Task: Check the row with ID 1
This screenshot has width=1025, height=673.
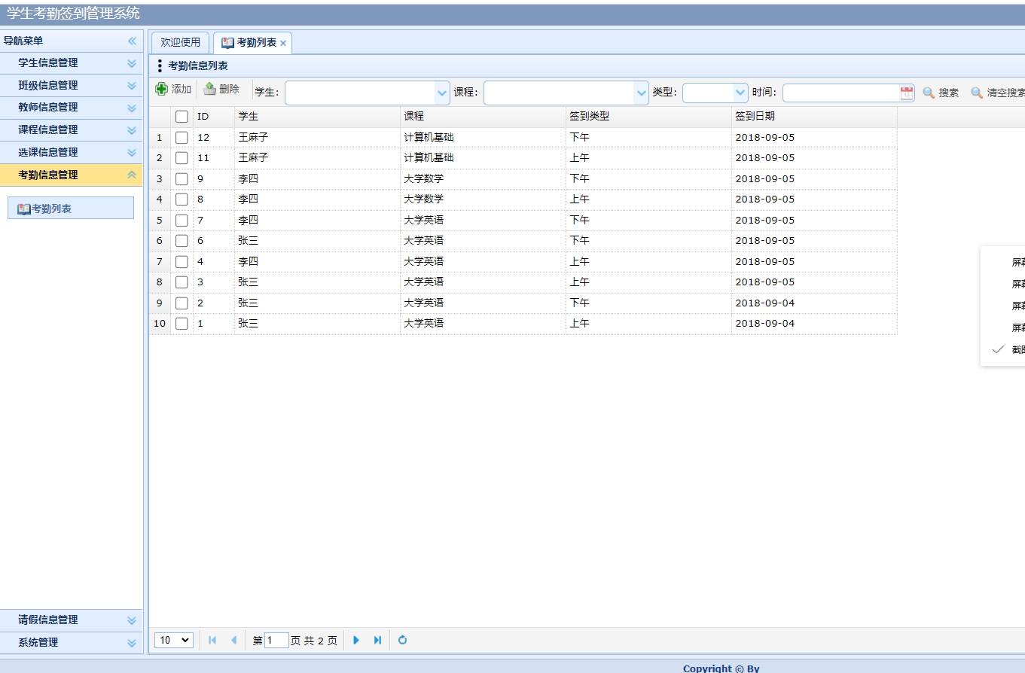Action: point(182,324)
